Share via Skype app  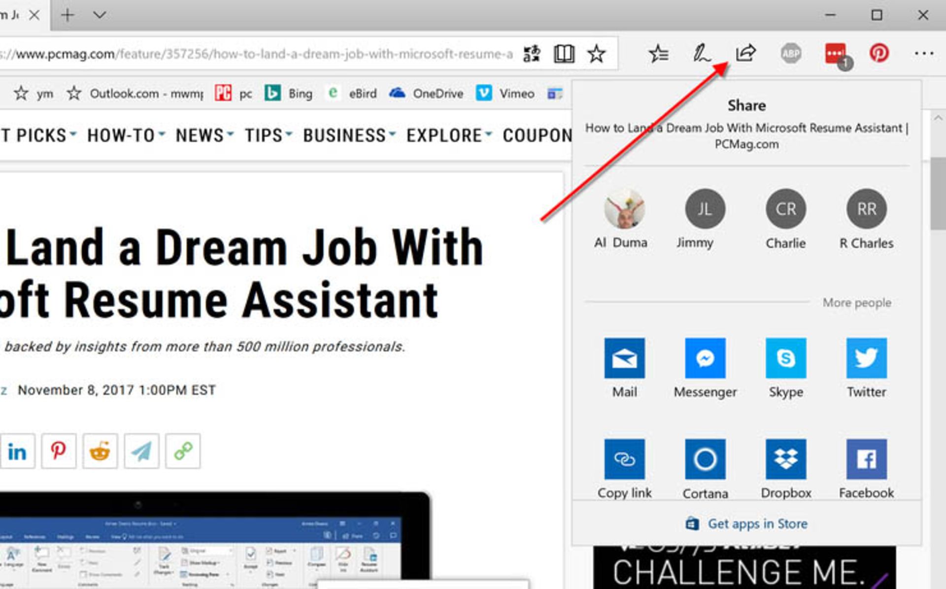[x=786, y=367]
